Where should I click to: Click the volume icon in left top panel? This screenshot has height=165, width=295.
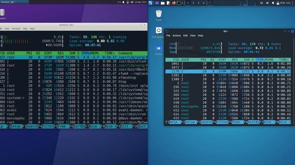132,2
